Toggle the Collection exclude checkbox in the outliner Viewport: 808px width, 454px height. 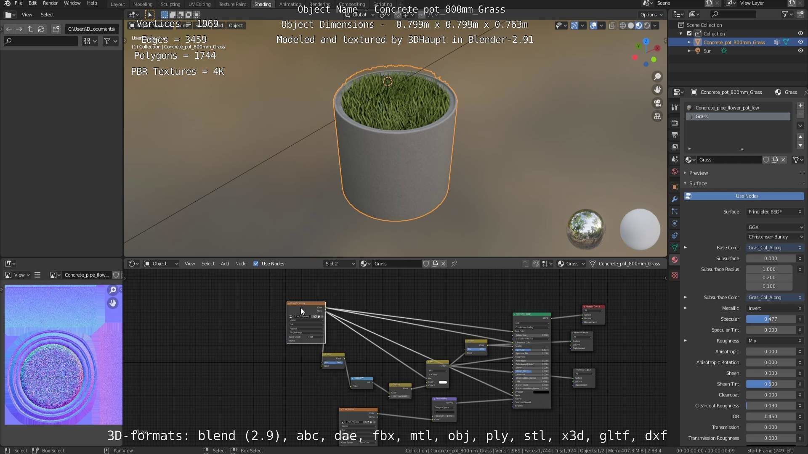click(689, 34)
